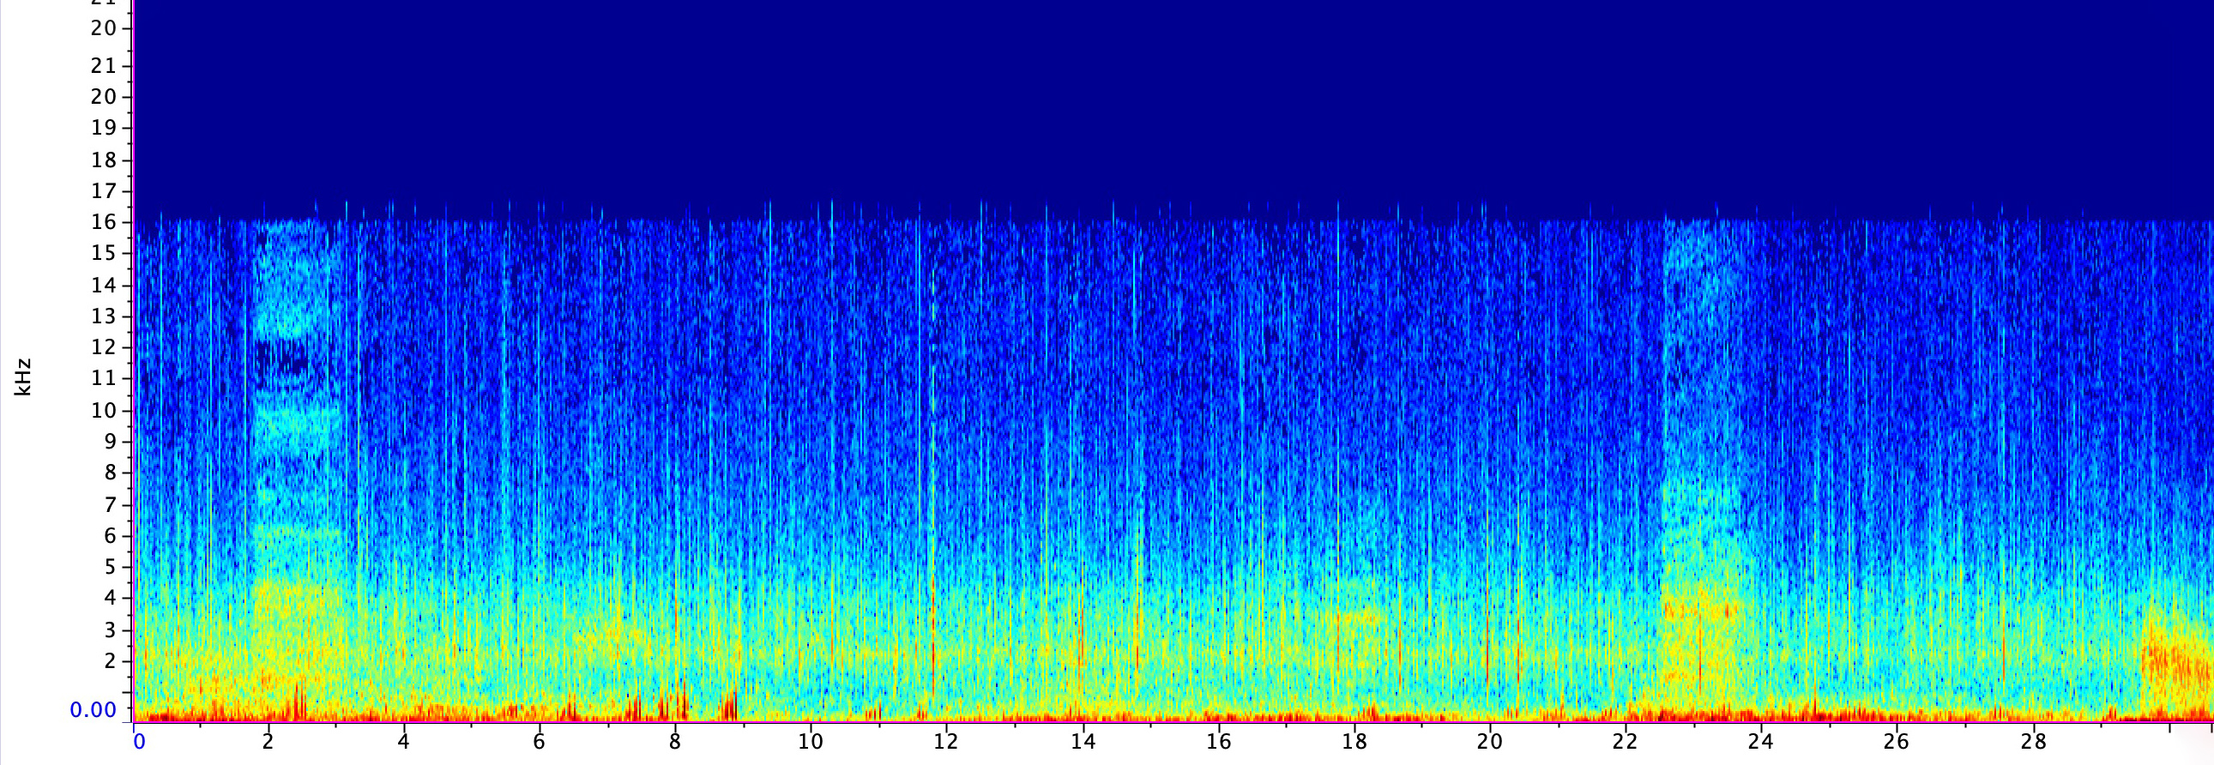Click the blue 0.00 frequency label
The image size is (2214, 765).
click(93, 710)
